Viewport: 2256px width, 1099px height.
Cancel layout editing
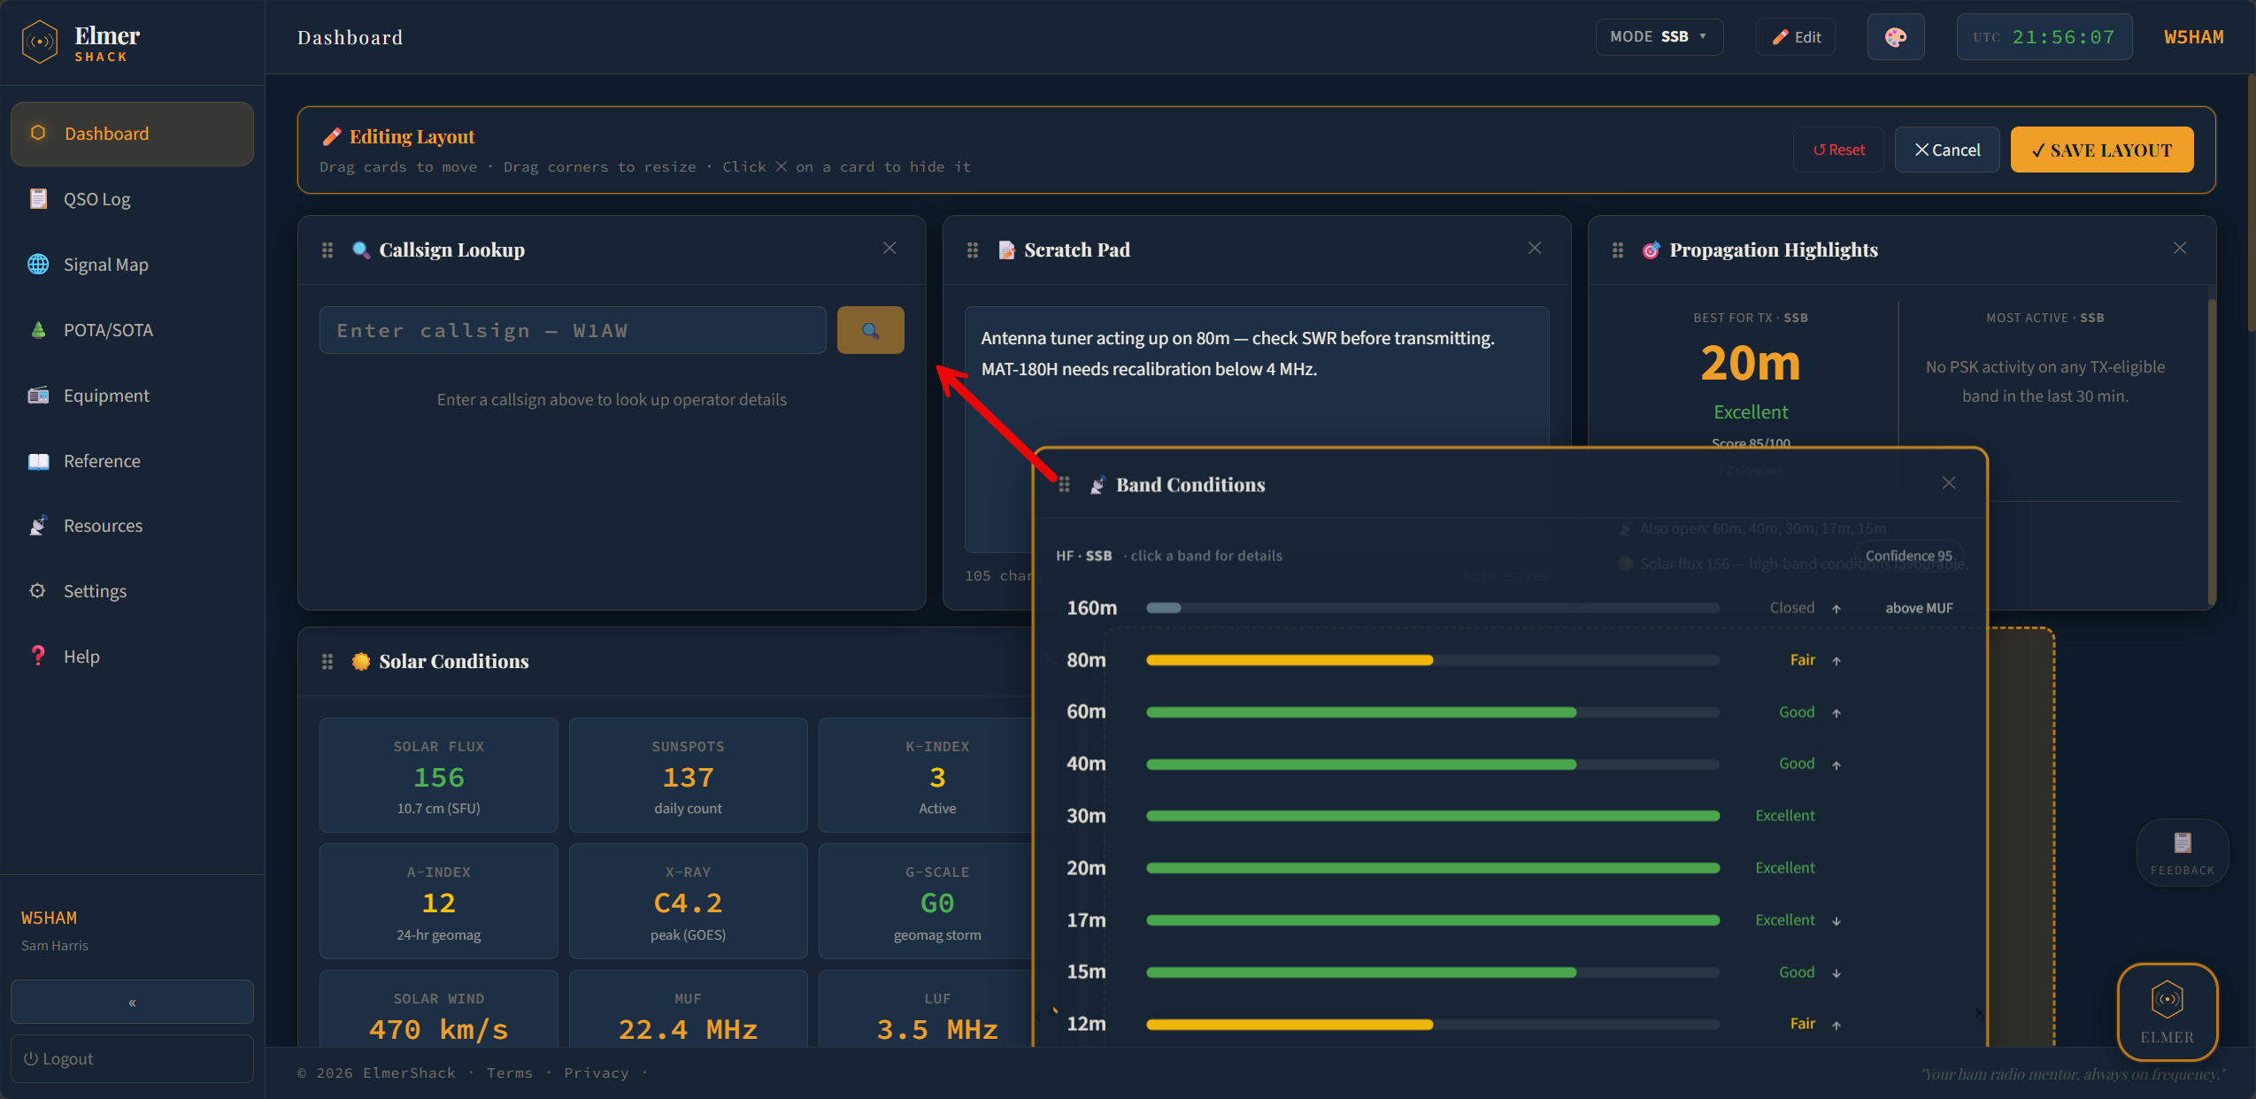pos(1947,150)
